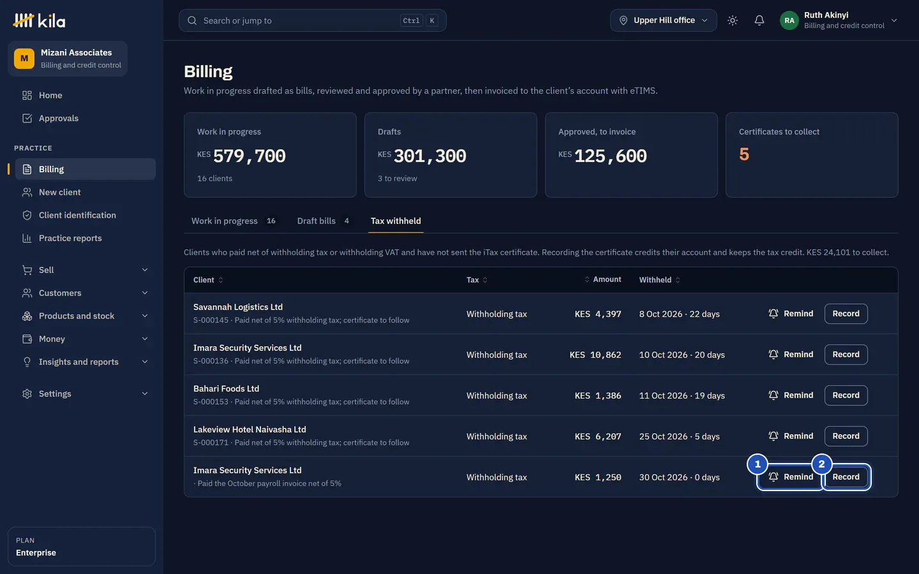
Task: Expand the Sell menu section
Action: click(86, 270)
